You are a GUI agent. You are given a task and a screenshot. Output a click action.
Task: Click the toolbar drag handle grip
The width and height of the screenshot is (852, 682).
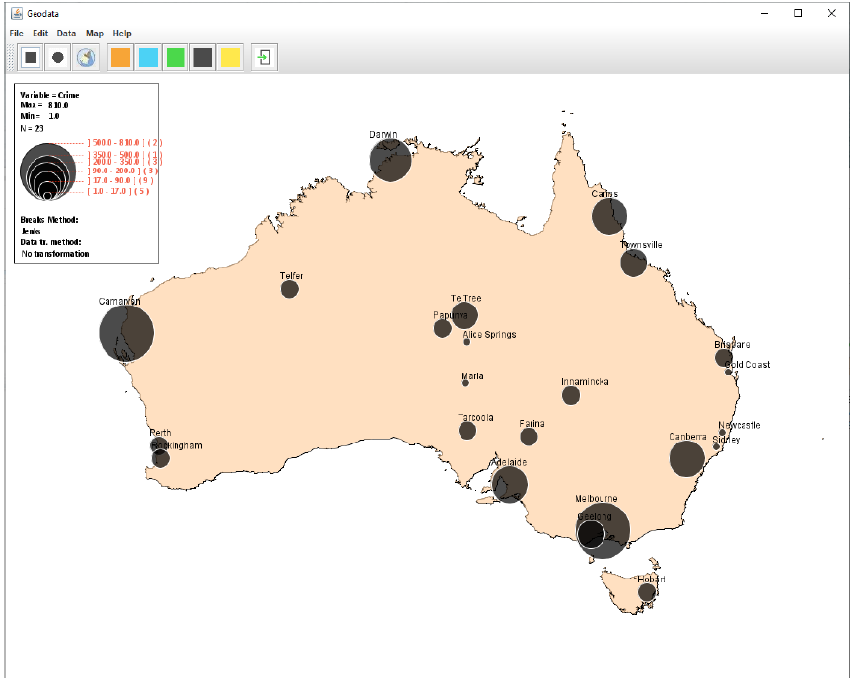(11, 57)
